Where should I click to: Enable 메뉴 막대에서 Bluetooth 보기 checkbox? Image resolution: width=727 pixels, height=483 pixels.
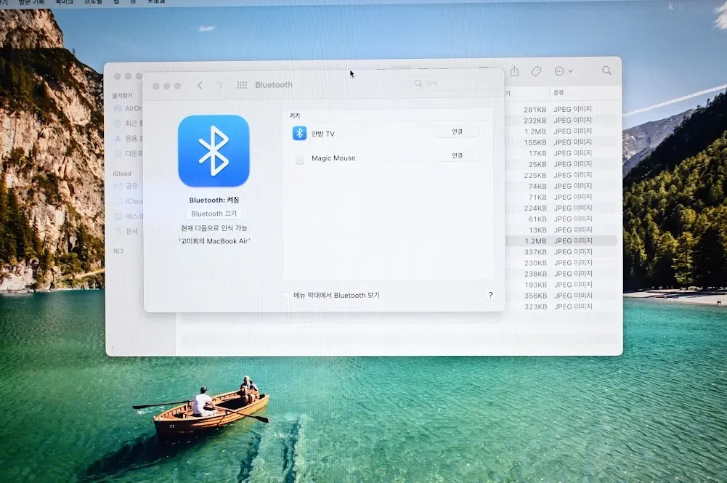[287, 296]
